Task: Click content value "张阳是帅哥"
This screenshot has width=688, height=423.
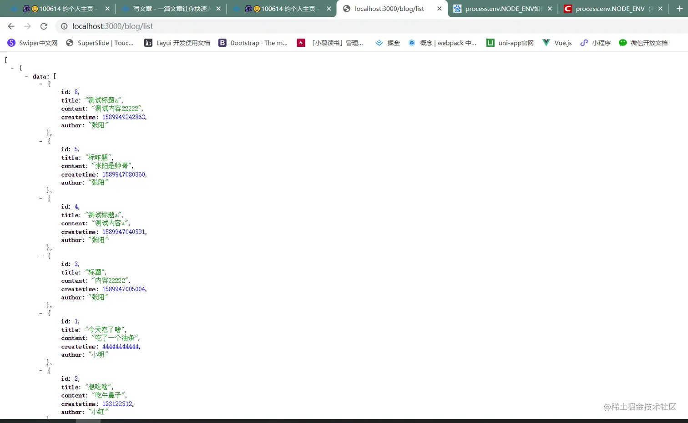Action: pyautogui.click(x=111, y=166)
